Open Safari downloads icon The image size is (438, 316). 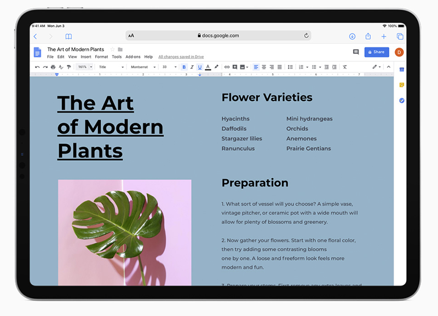coord(352,36)
